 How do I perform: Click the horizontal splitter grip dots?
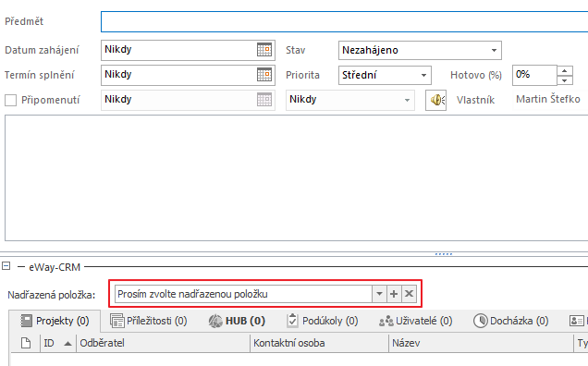[444, 254]
